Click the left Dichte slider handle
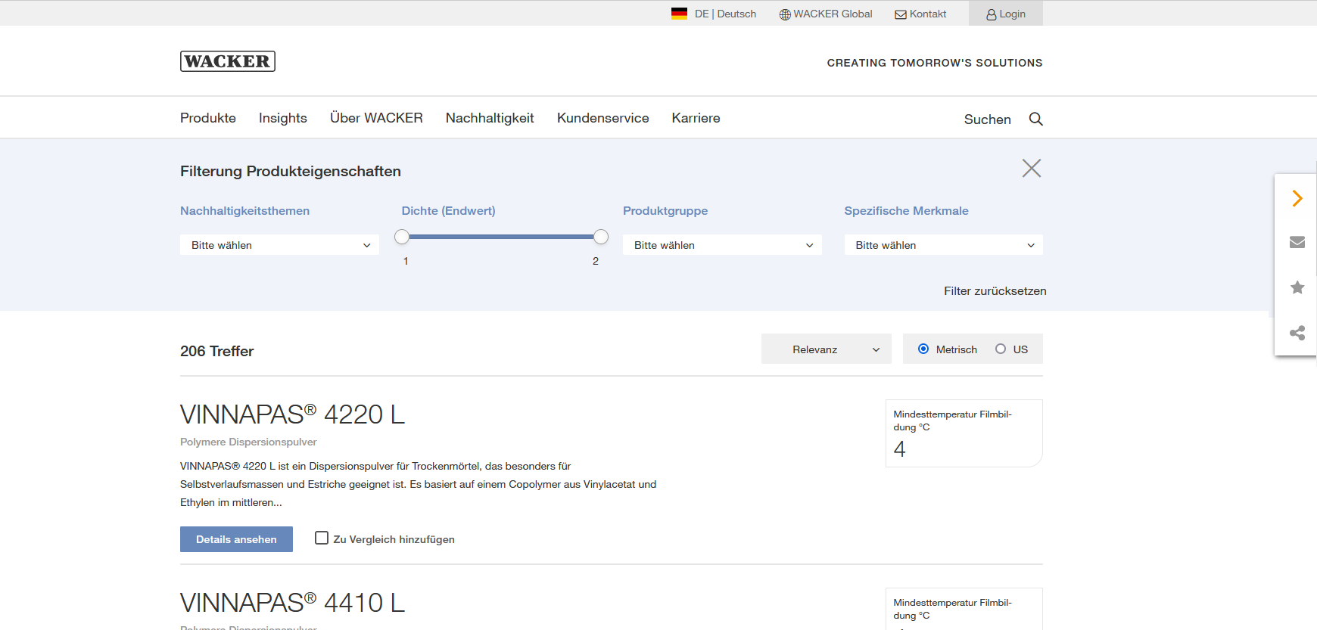This screenshot has height=630, width=1317. pos(402,237)
